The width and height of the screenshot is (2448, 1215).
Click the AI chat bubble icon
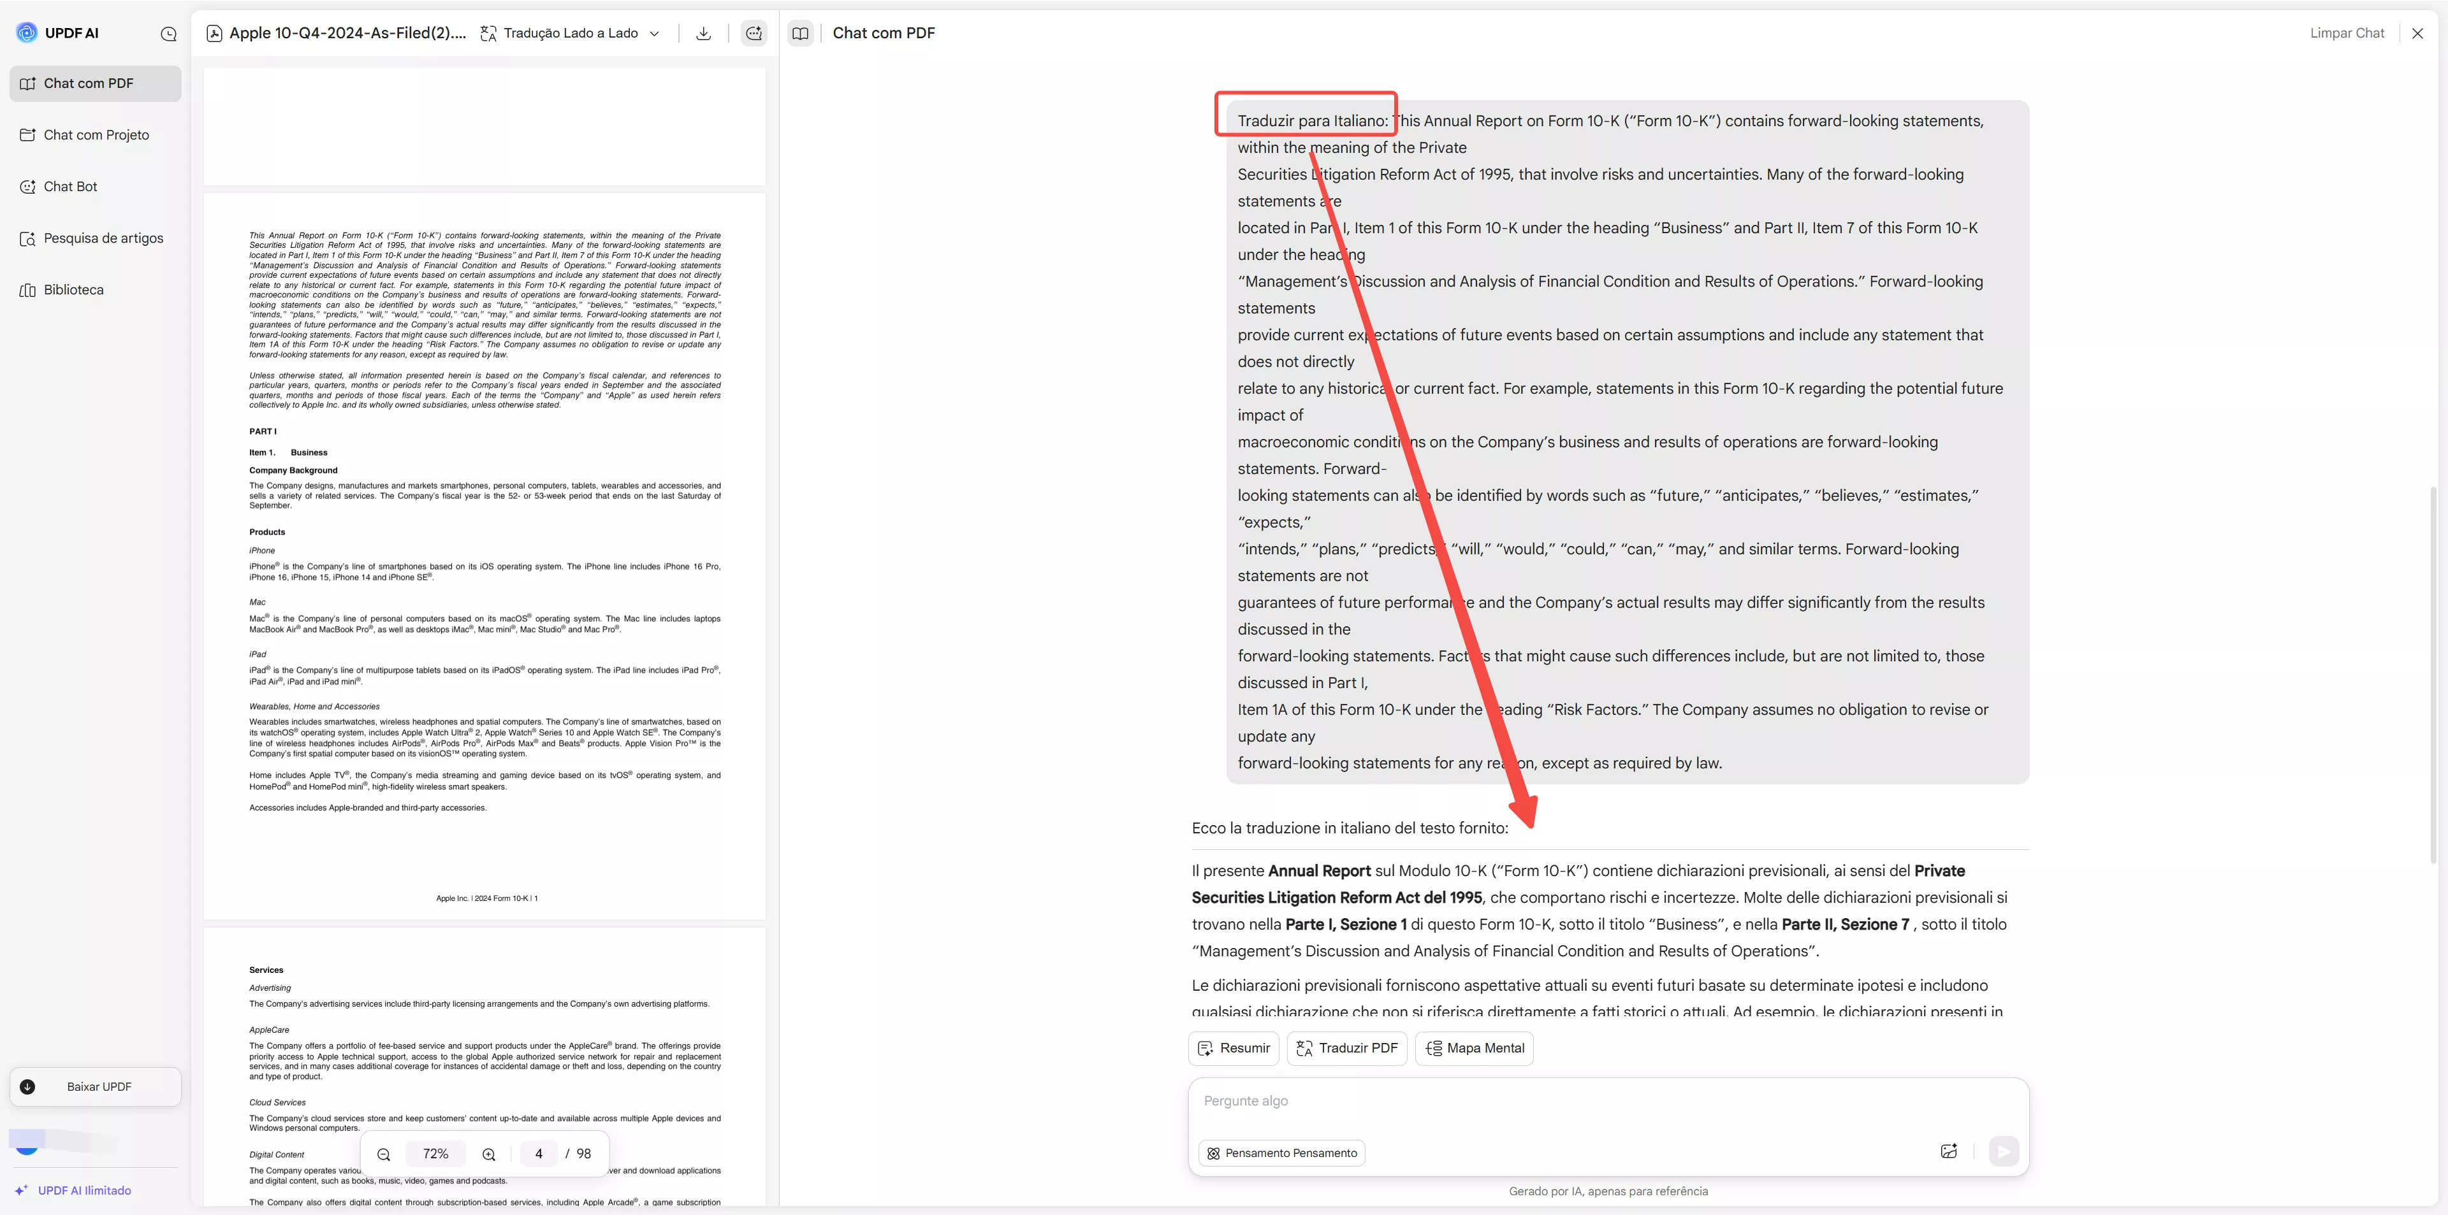pyautogui.click(x=754, y=33)
